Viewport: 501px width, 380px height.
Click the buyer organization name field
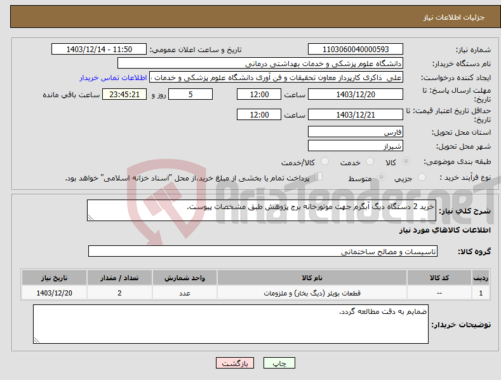point(260,64)
